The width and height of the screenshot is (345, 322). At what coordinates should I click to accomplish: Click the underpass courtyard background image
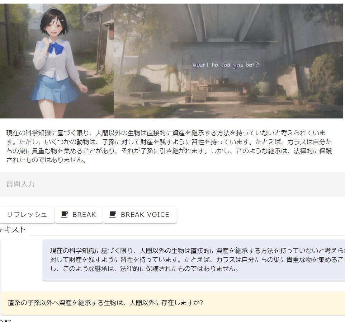coord(228,61)
